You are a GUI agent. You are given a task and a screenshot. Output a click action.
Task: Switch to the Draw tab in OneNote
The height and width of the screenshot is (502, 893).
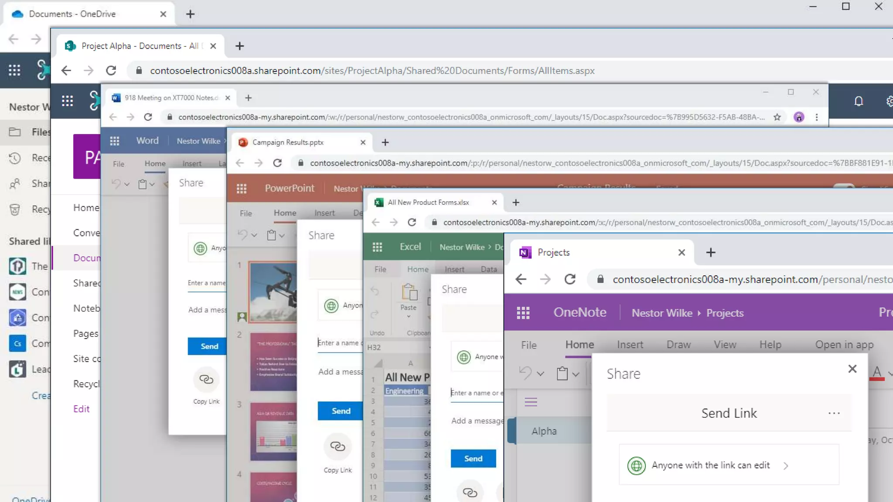click(x=678, y=345)
